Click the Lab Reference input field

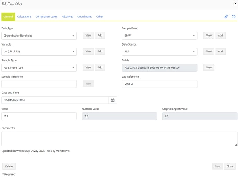[159, 84]
